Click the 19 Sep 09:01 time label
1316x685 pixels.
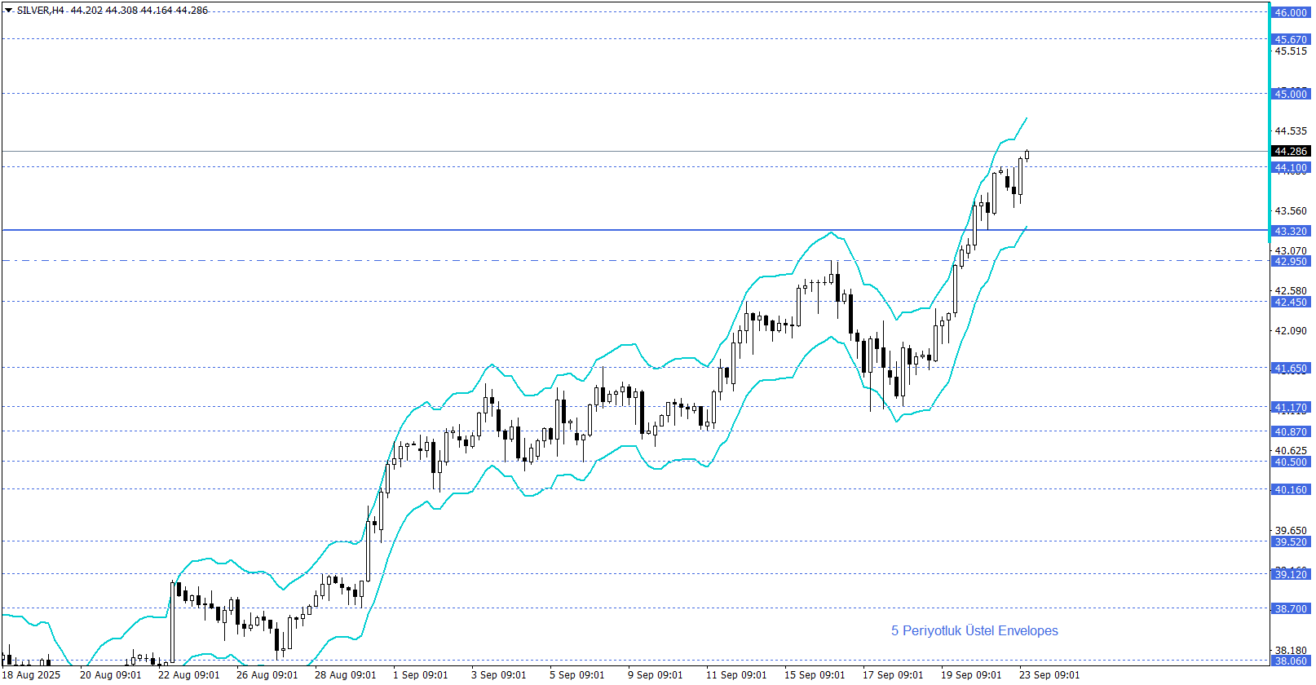pos(971,674)
